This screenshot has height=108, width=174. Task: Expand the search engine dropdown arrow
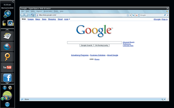coord(168,15)
